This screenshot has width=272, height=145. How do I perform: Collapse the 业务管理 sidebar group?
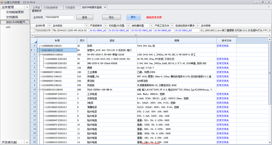(x=27, y=7)
